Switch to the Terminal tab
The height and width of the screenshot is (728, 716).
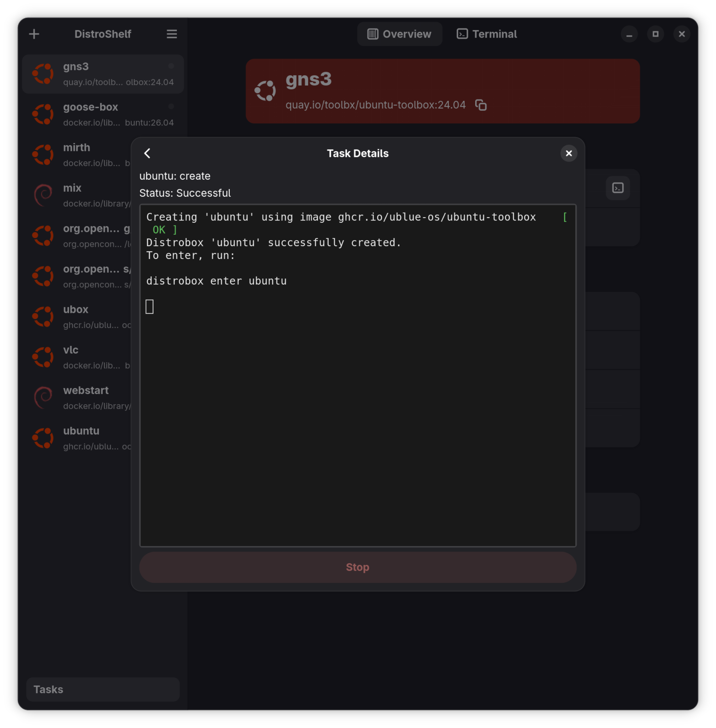click(487, 34)
